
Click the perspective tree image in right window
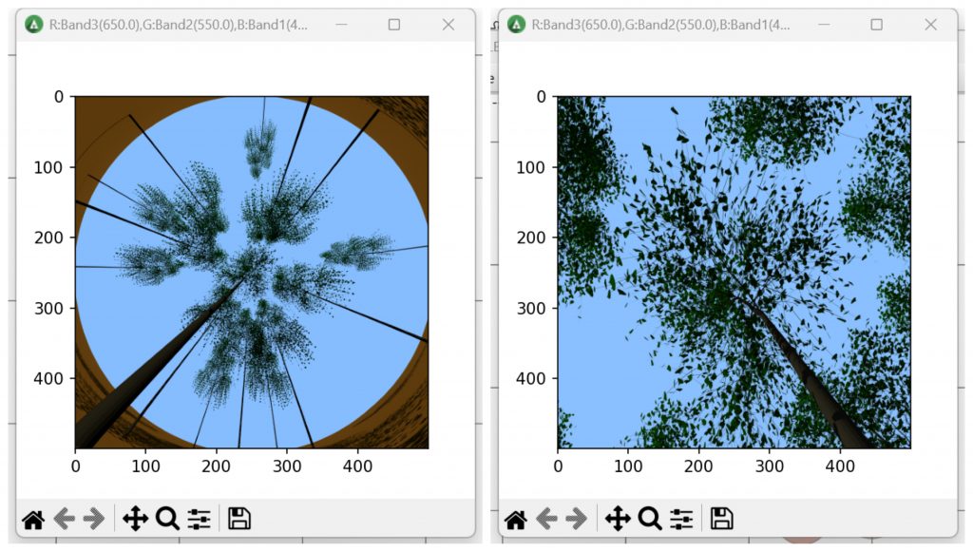735,273
